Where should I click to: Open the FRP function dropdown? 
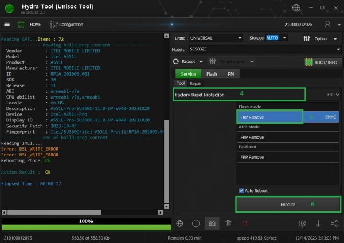coord(334,95)
